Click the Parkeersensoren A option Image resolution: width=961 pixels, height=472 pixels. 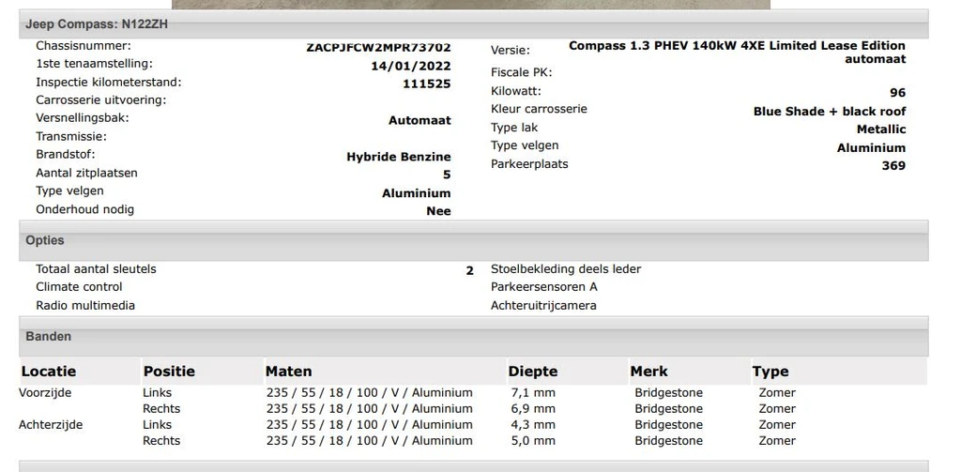(543, 287)
